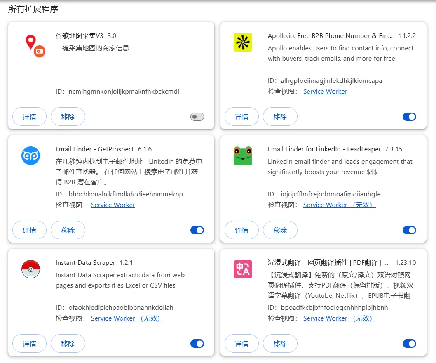The width and height of the screenshot is (436, 363).
Task: Open 详情 for Apollo.io extension
Action: point(241,117)
